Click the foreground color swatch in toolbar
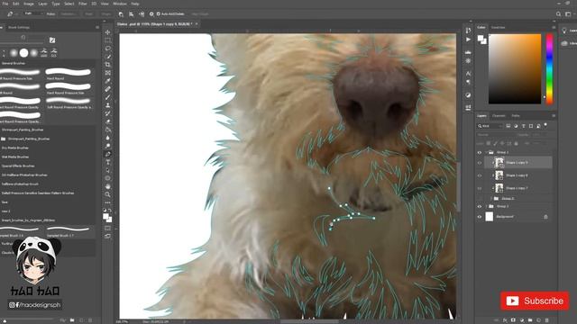The height and width of the screenshot is (324, 577). [106, 216]
